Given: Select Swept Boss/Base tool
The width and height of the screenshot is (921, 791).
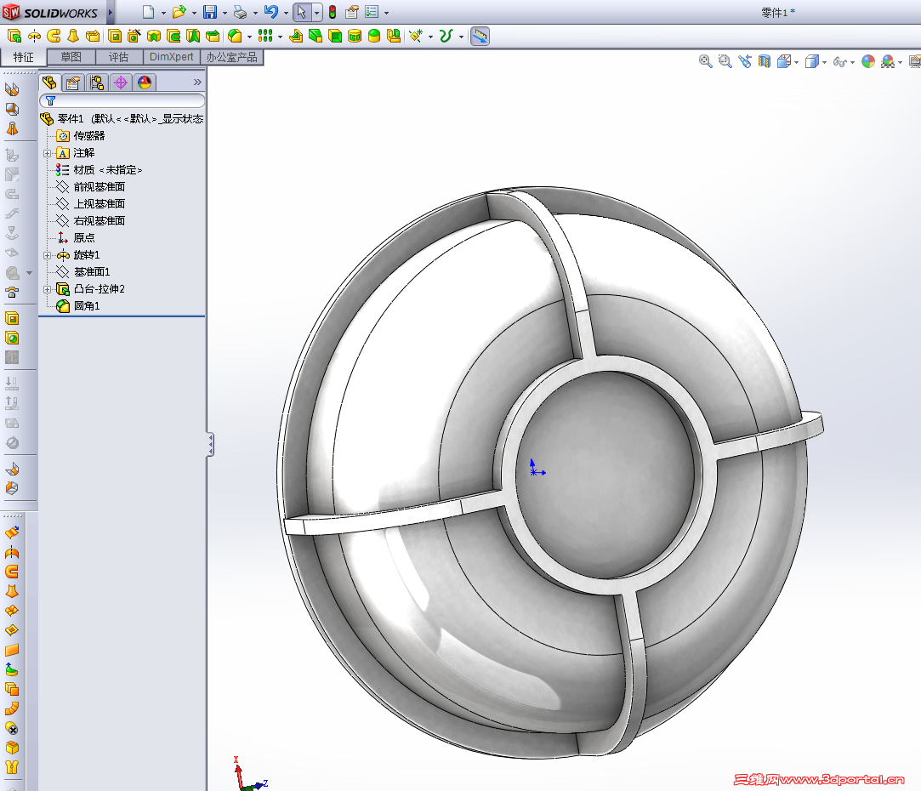Looking at the screenshot, I should click(54, 37).
